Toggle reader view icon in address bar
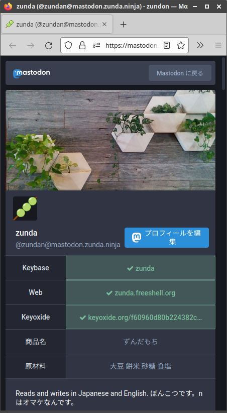The width and height of the screenshot is (227, 413). coord(166,45)
